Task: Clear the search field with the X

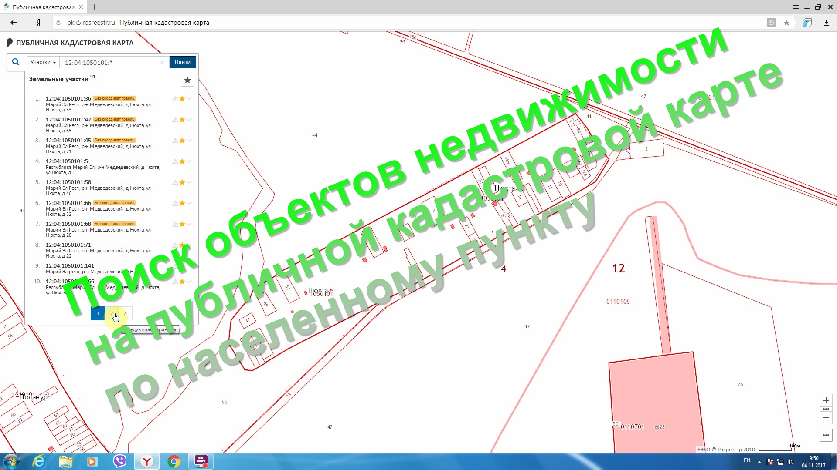Action: 162,62
